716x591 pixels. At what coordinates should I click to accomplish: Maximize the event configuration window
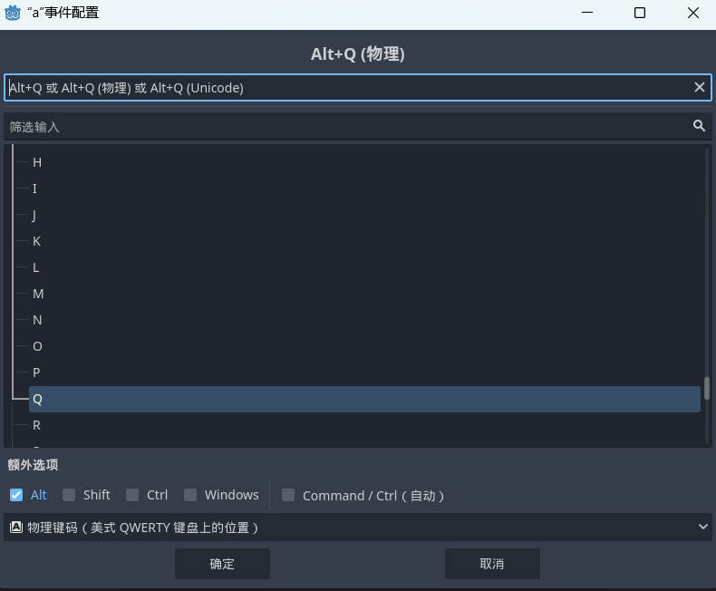pyautogui.click(x=639, y=13)
